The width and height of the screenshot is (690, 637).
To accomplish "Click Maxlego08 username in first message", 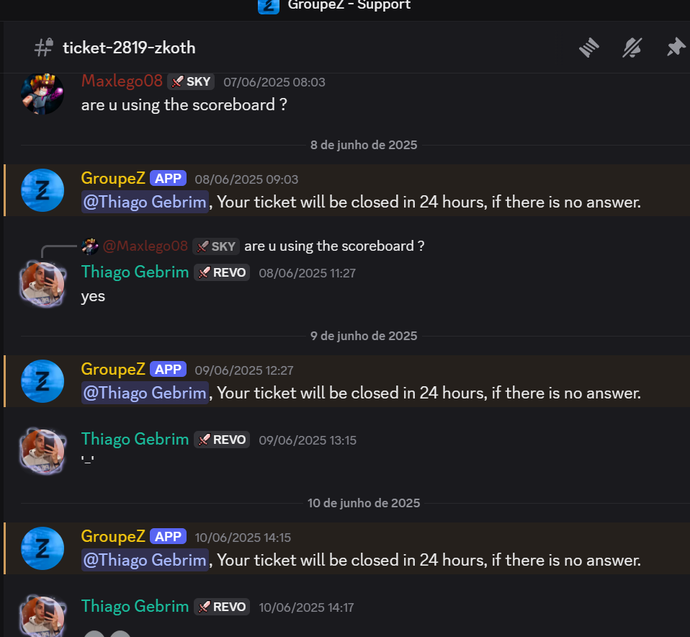I will (x=122, y=81).
